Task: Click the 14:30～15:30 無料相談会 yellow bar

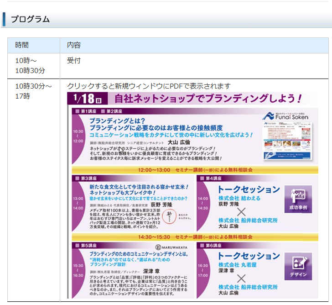Action: coord(195,237)
